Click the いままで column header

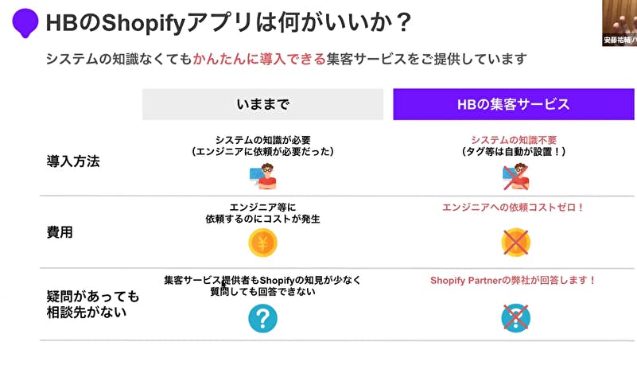click(263, 104)
